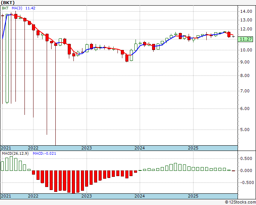Click the 5.00 price axis label

click(245, 130)
